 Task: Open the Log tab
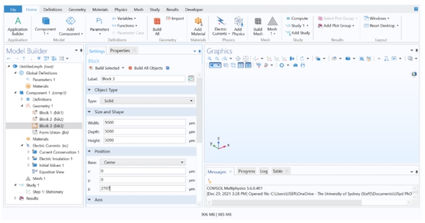pyautogui.click(x=263, y=171)
